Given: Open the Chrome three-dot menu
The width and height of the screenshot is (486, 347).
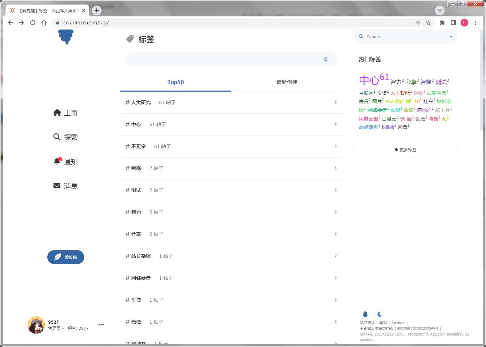Looking at the screenshot, I should coord(476,23).
